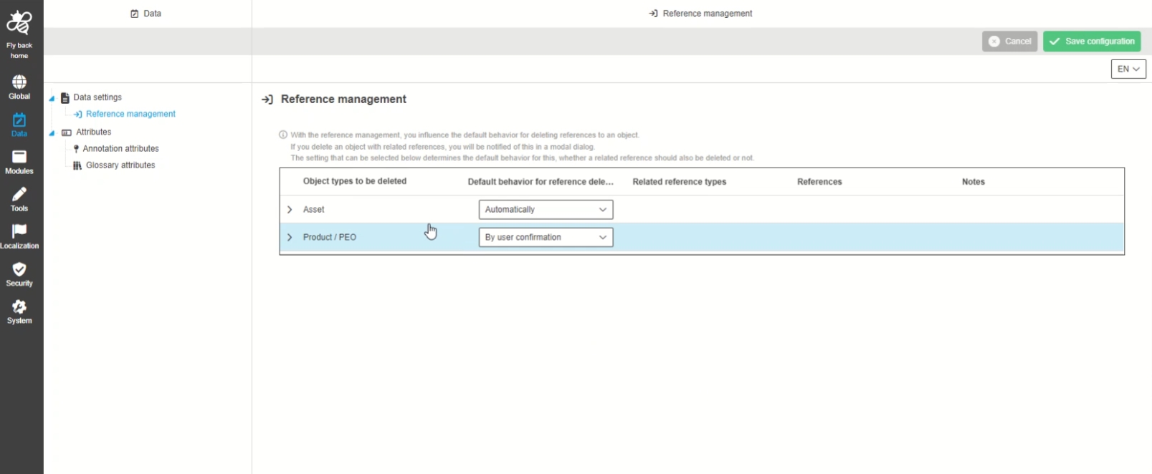
Task: Open Annotation attributes tree item
Action: point(120,149)
